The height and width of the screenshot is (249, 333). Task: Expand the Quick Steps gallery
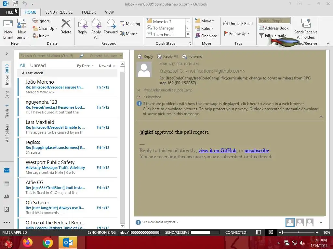pyautogui.click(x=188, y=34)
